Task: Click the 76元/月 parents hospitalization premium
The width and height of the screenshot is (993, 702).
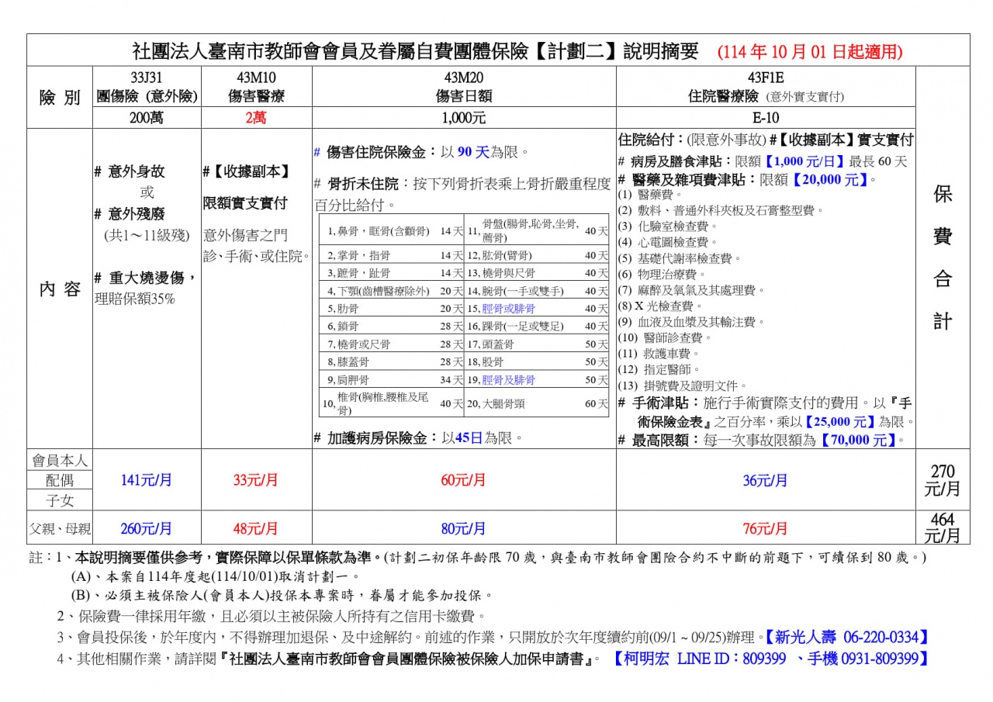Action: point(766,529)
